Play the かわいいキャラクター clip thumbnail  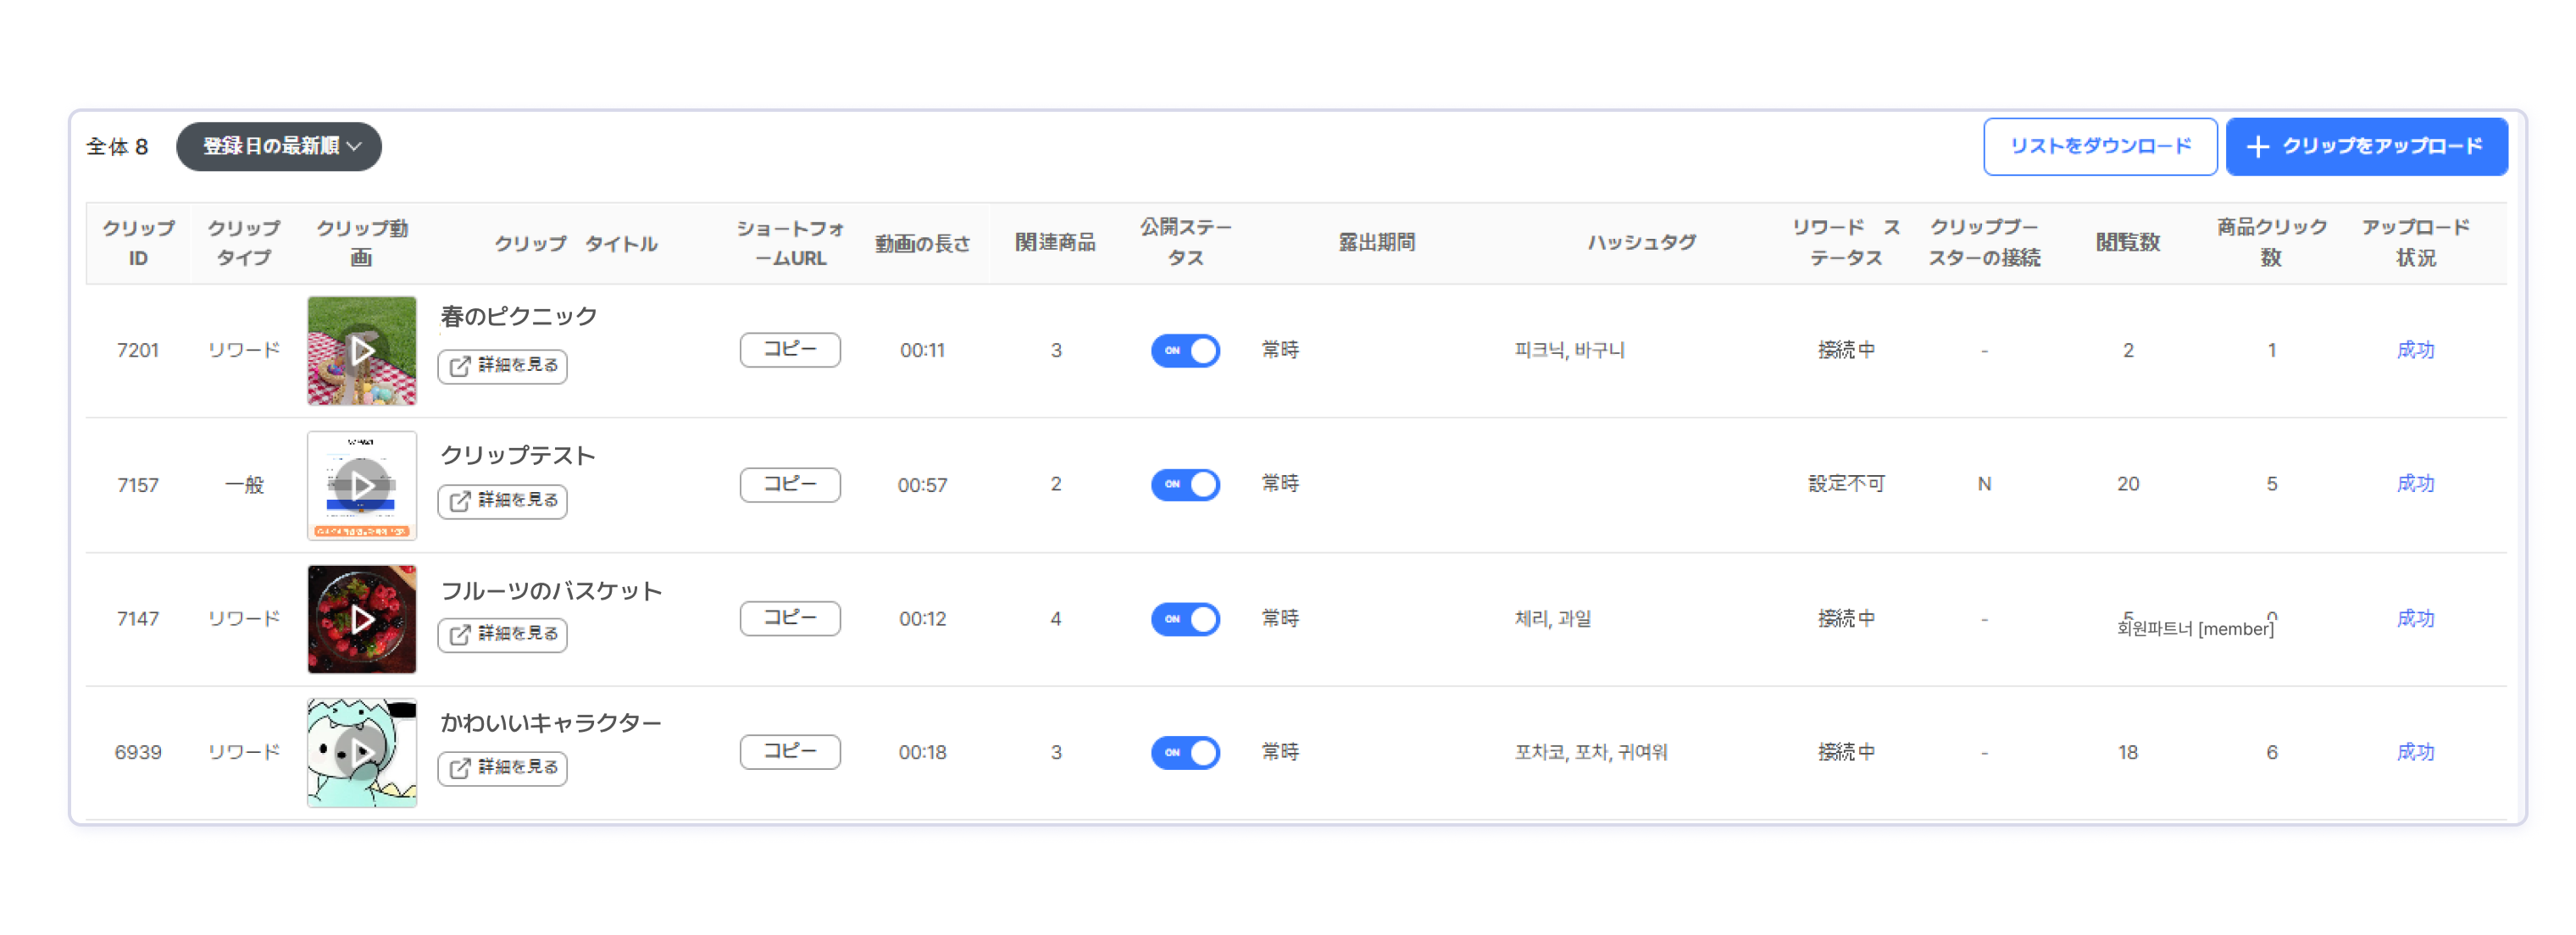point(361,752)
